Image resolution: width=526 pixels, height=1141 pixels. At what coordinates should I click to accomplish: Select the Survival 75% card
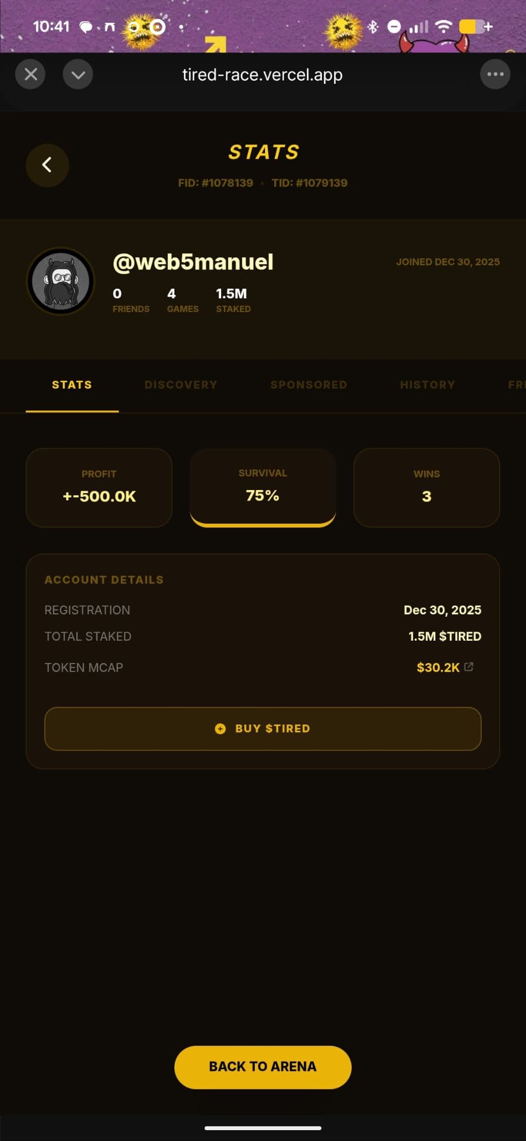(263, 487)
